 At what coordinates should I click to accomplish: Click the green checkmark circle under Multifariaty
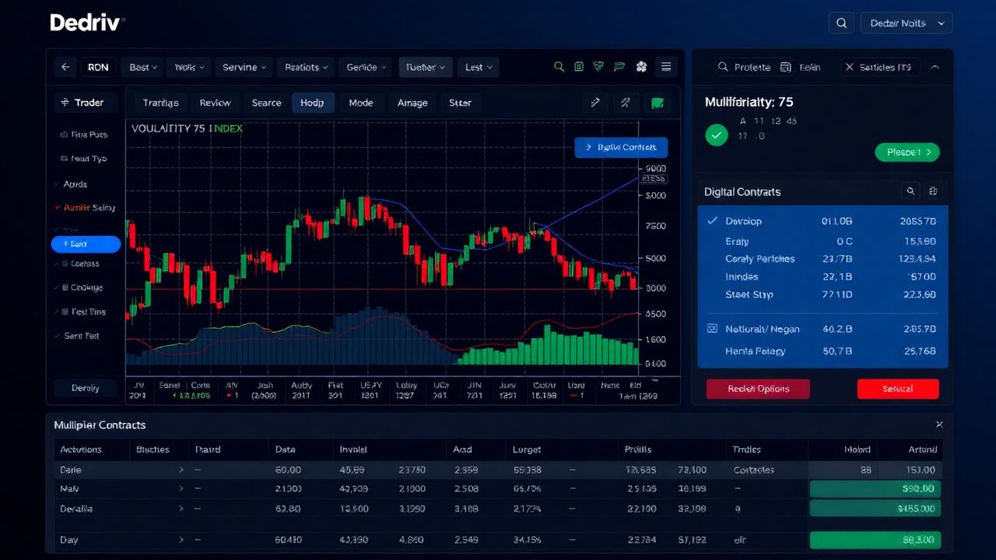pos(717,135)
